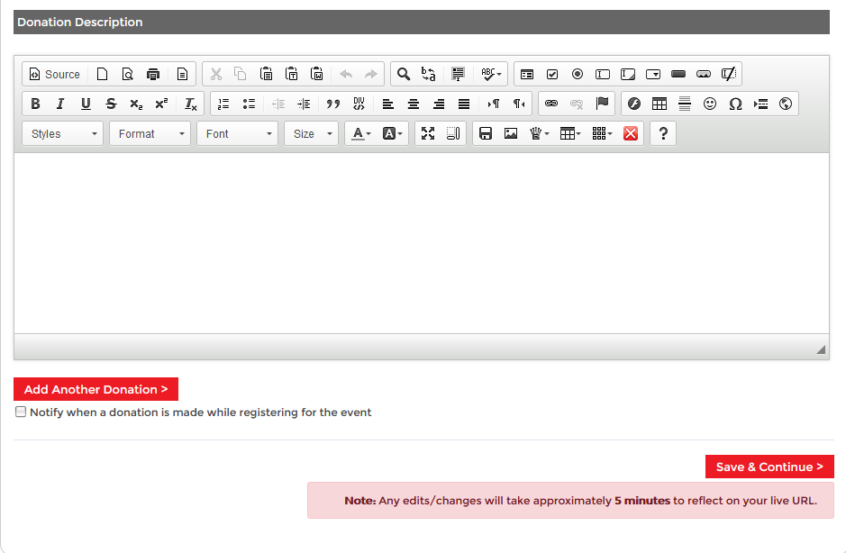The width and height of the screenshot is (846, 553).
Task: Insert a block quote
Action: [x=333, y=104]
